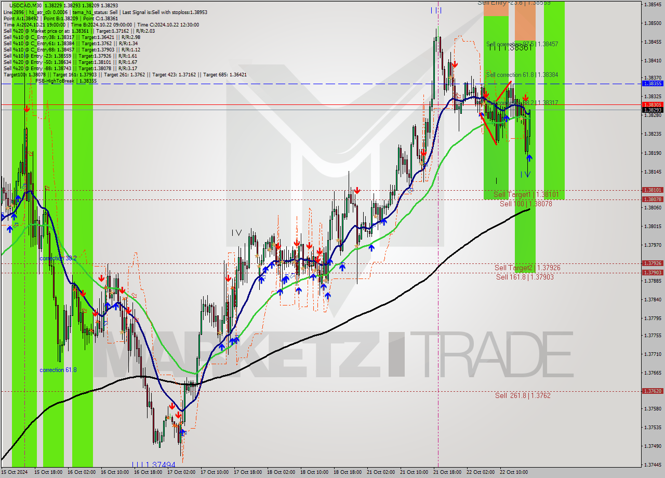Click the blue 1.38355 price tag on axis
The width and height of the screenshot is (665, 478).
click(653, 83)
